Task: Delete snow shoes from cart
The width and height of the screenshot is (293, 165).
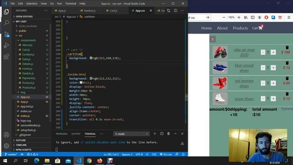Action: tap(287, 93)
